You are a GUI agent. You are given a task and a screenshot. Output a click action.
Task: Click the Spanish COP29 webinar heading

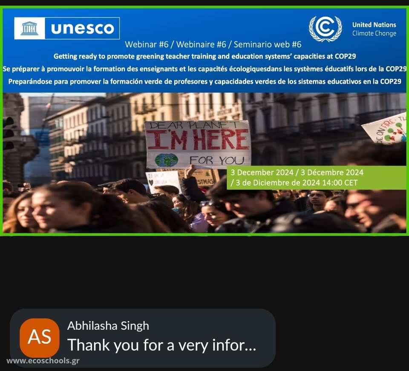(205, 82)
